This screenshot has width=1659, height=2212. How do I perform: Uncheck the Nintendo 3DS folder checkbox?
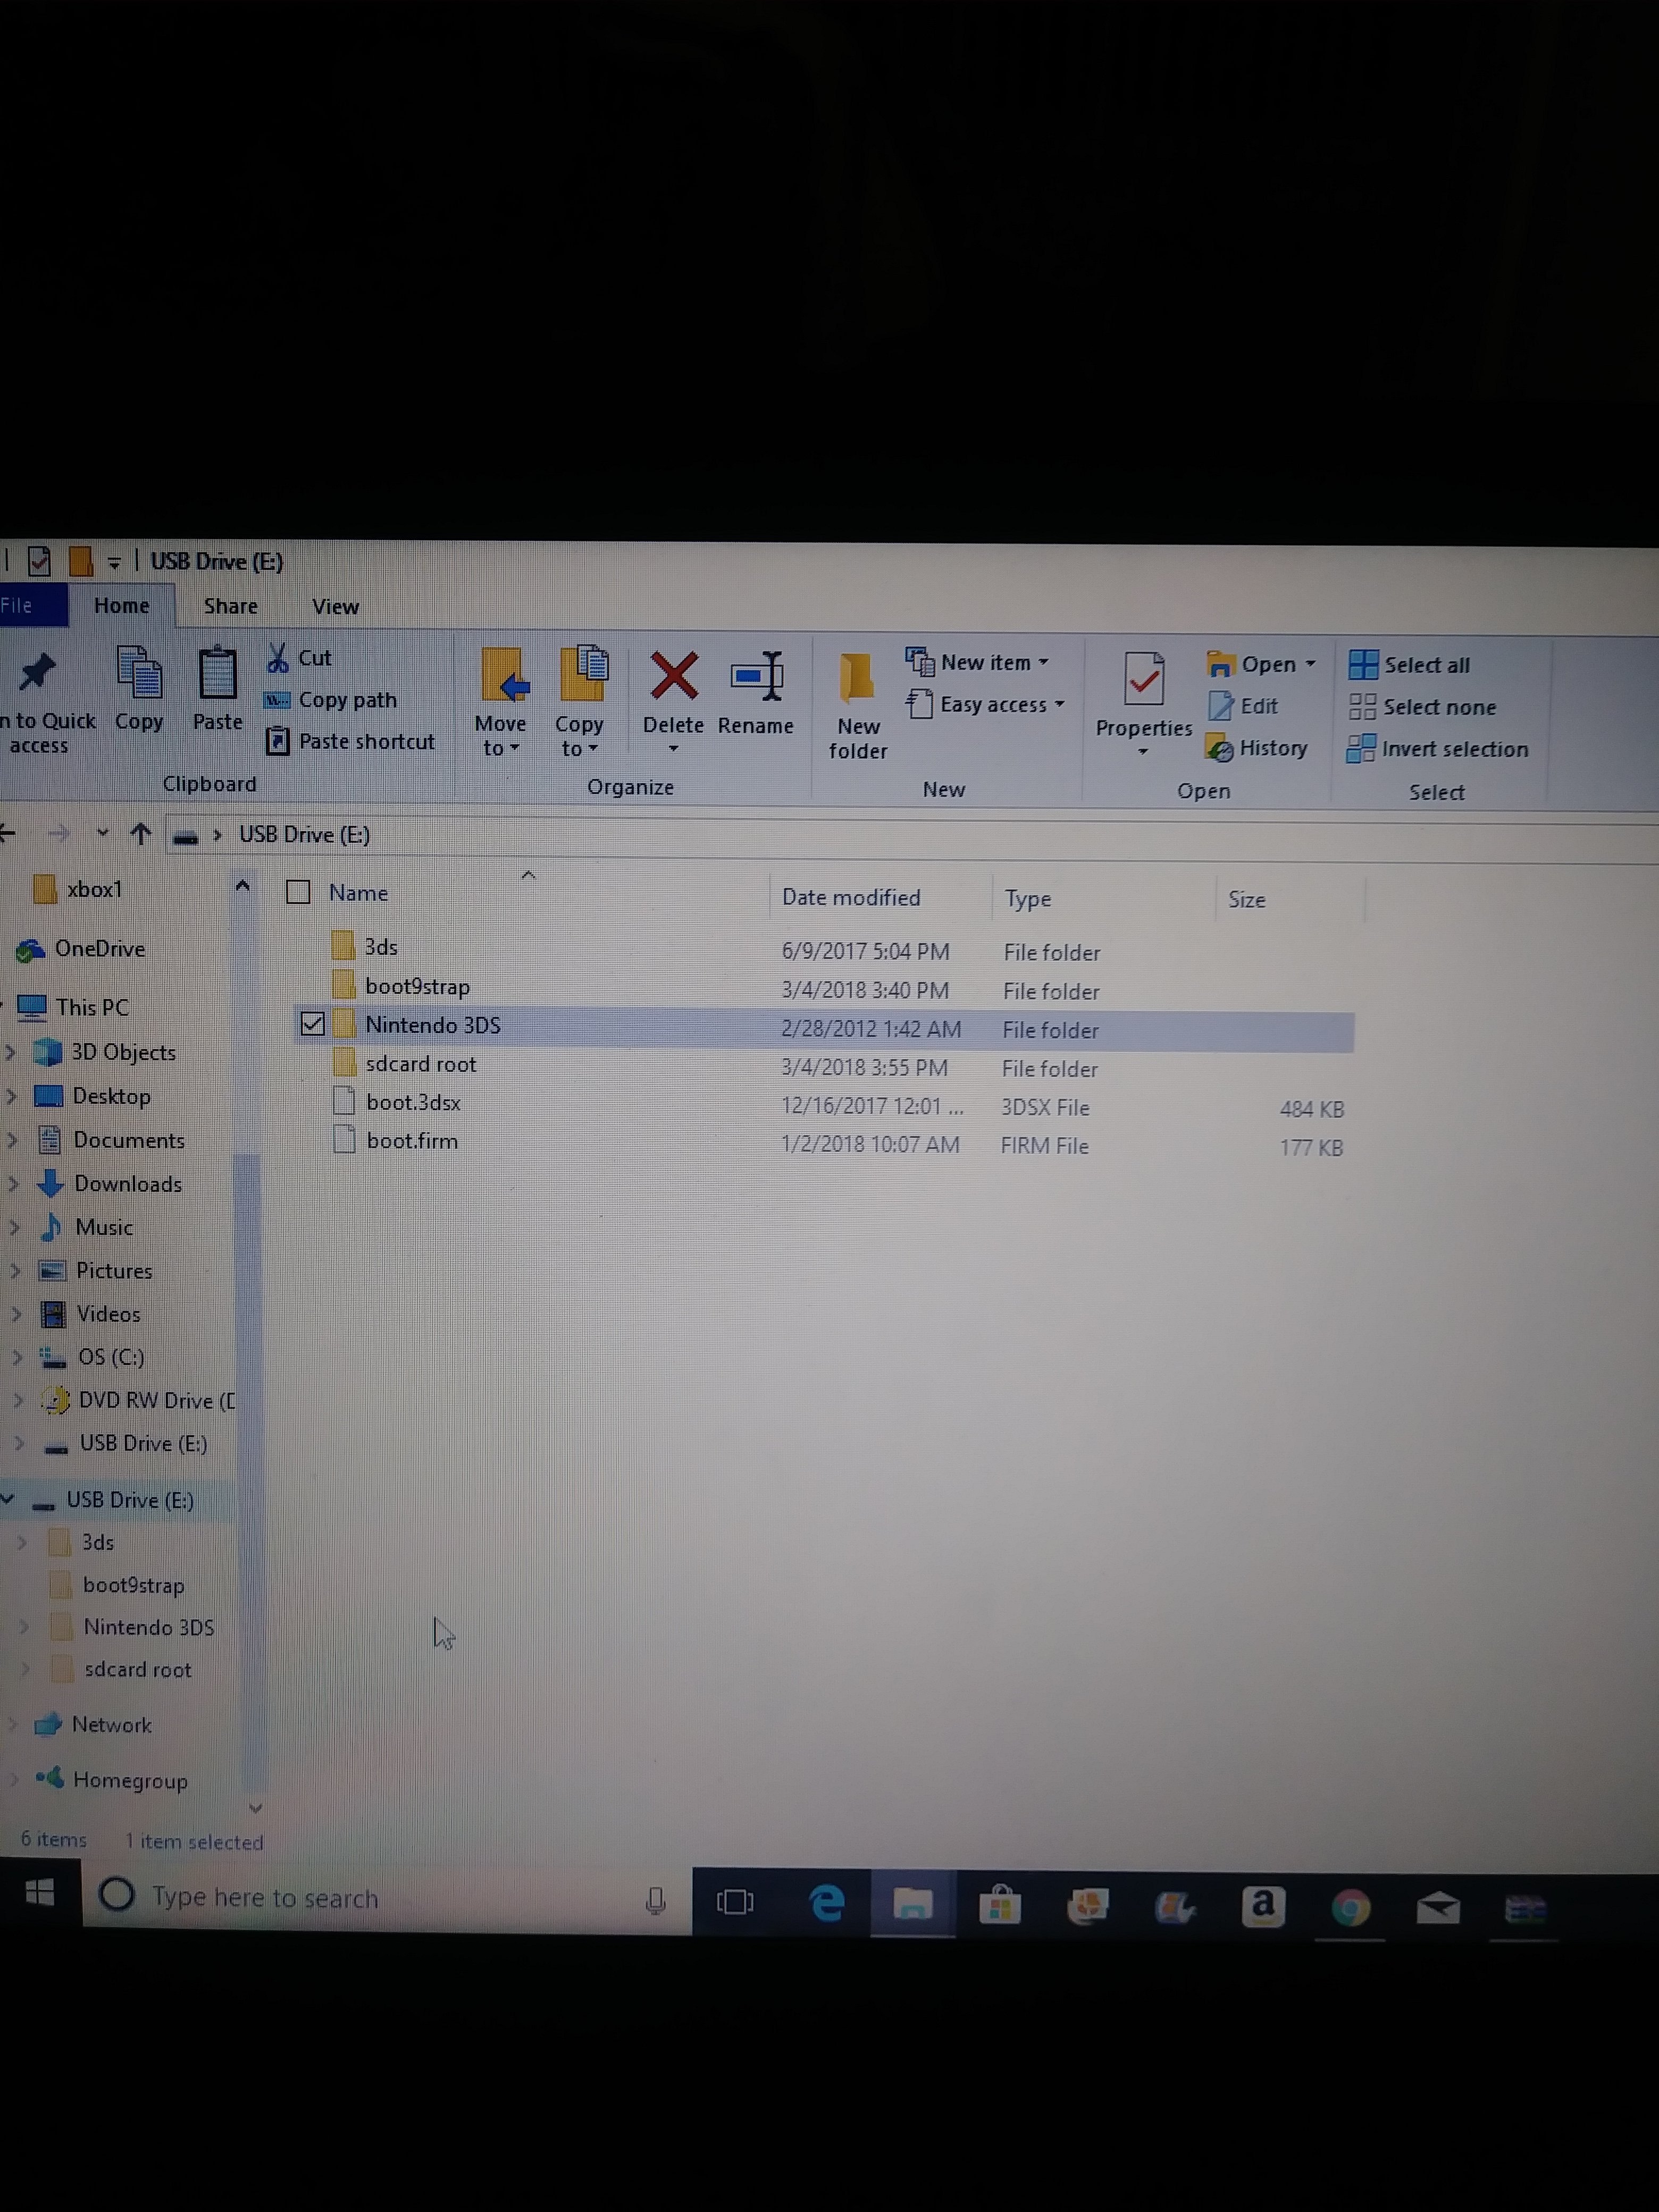(313, 1023)
